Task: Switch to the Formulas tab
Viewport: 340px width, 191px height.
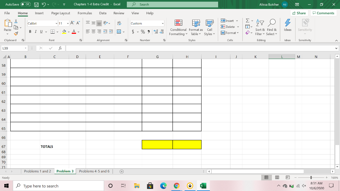Action: (x=85, y=13)
